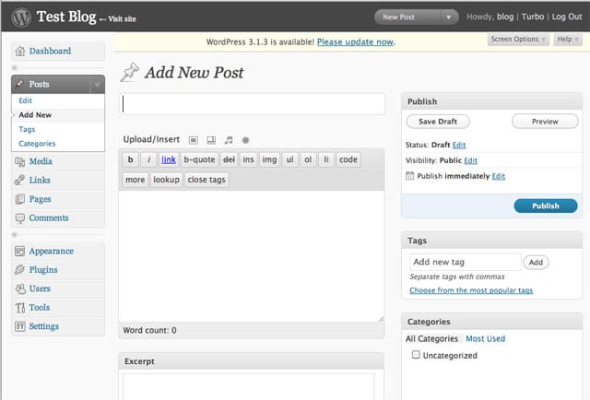Open the Screen Options dropdown
This screenshot has height=400, width=590.
tap(518, 40)
